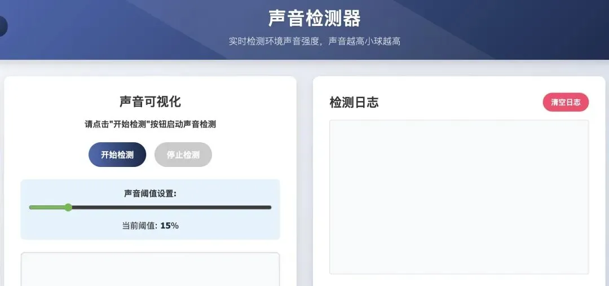Click inside the empty 检测日志 log box
The image size is (609, 286).
click(x=458, y=196)
